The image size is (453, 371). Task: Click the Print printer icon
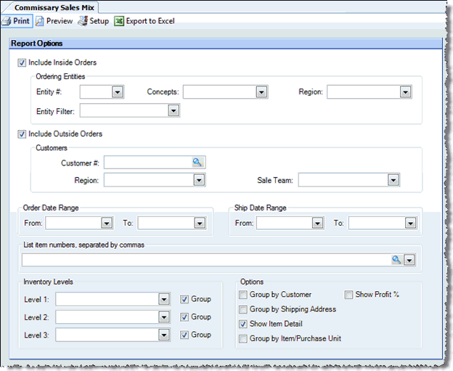pos(6,21)
